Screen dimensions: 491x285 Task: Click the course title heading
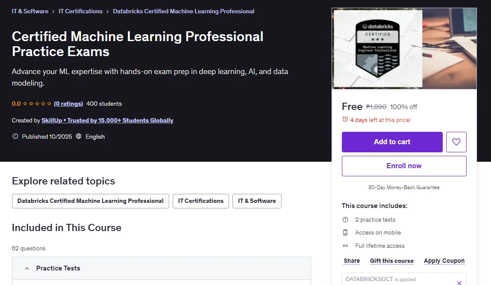[138, 44]
